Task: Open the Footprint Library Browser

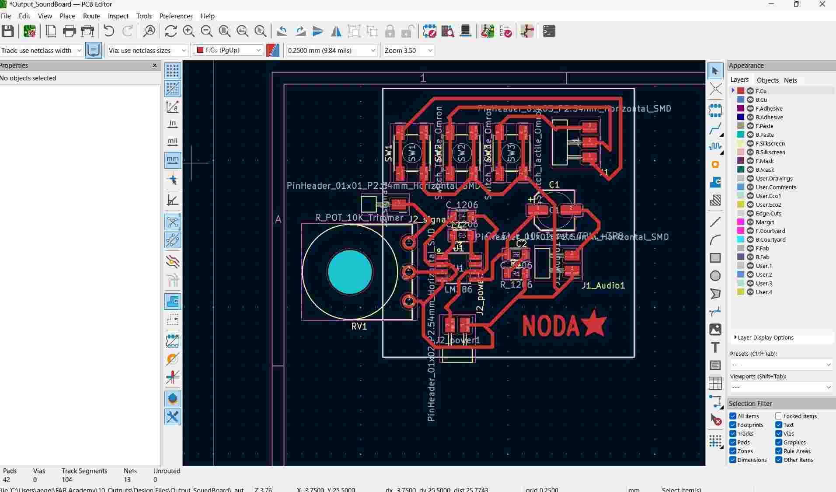Action: (447, 31)
